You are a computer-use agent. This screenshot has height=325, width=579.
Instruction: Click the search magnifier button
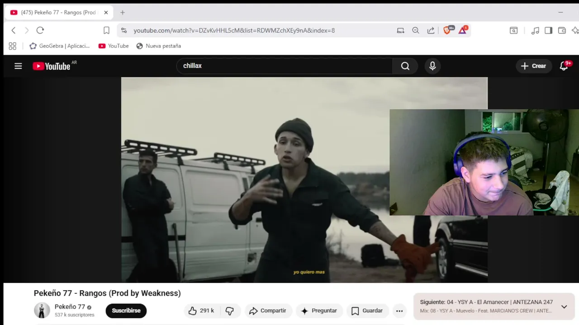(405, 66)
